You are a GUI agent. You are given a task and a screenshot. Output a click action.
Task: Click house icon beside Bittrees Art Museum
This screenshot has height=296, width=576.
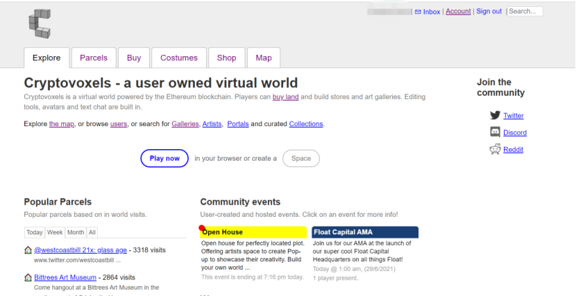coord(28,277)
